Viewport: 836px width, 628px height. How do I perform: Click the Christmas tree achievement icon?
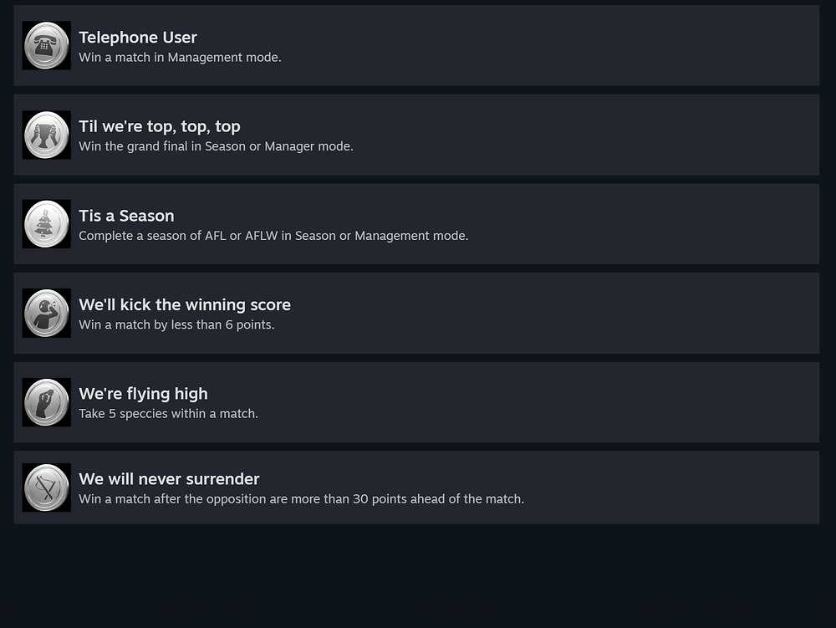point(46,224)
